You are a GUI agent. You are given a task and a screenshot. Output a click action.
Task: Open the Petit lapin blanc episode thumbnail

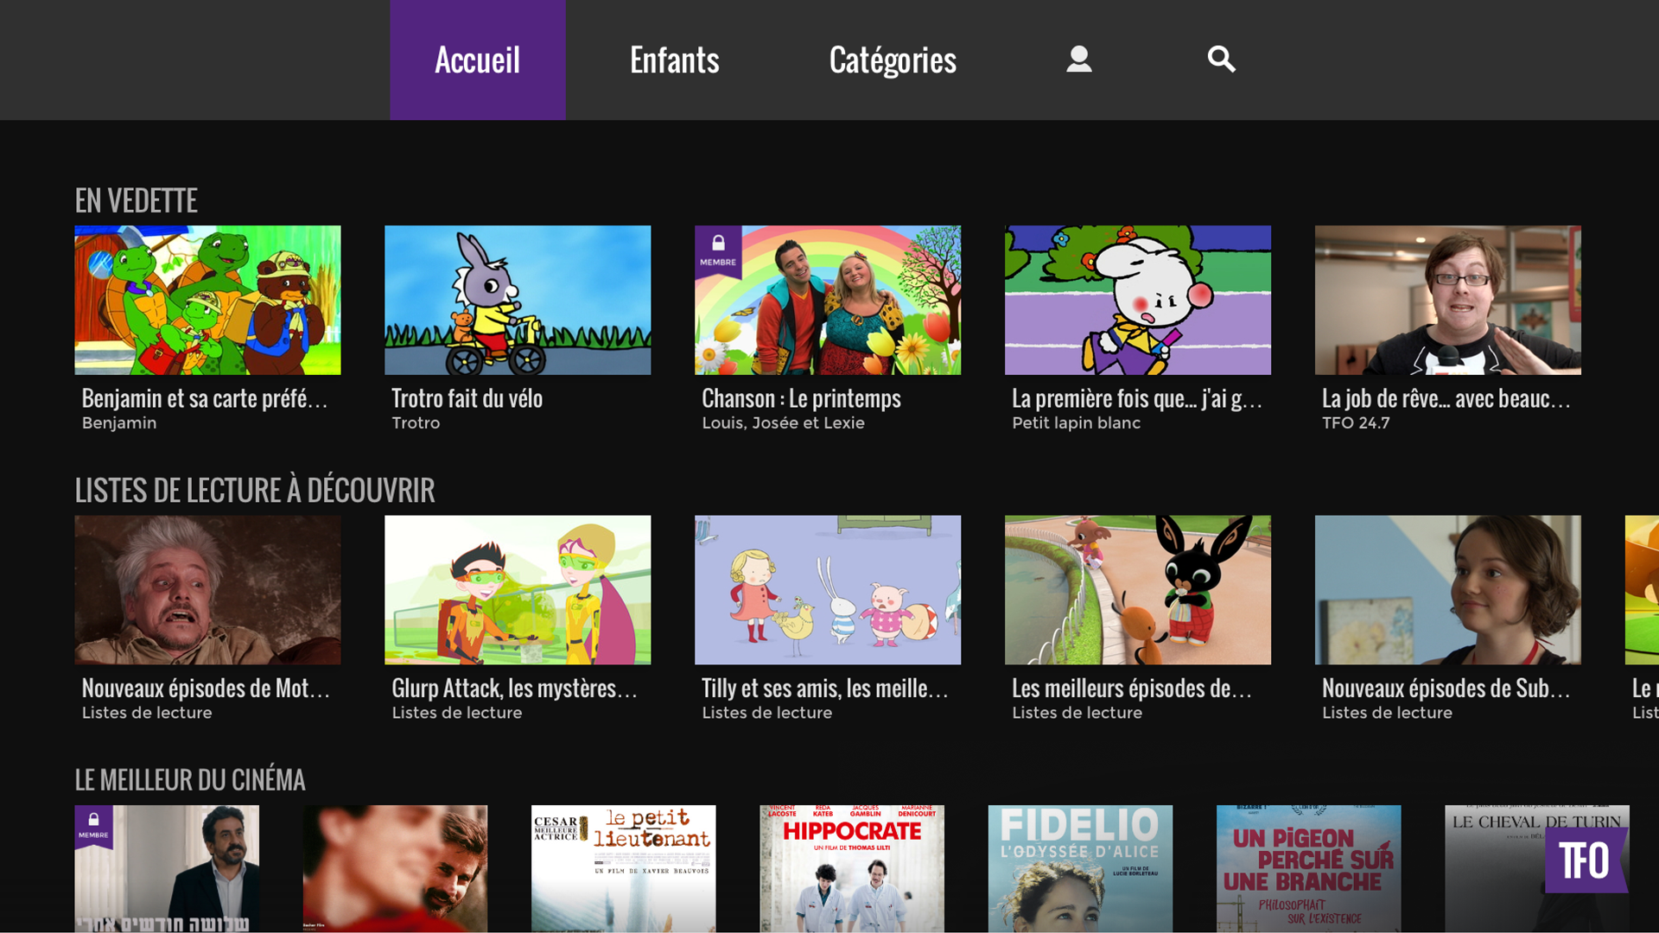click(1138, 300)
